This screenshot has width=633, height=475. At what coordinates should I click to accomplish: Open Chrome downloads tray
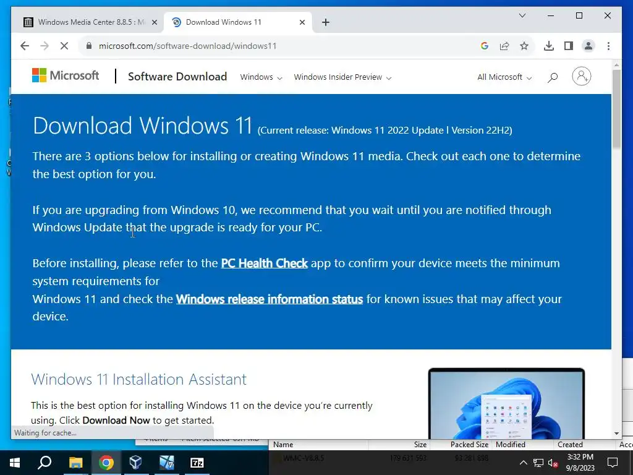click(549, 46)
